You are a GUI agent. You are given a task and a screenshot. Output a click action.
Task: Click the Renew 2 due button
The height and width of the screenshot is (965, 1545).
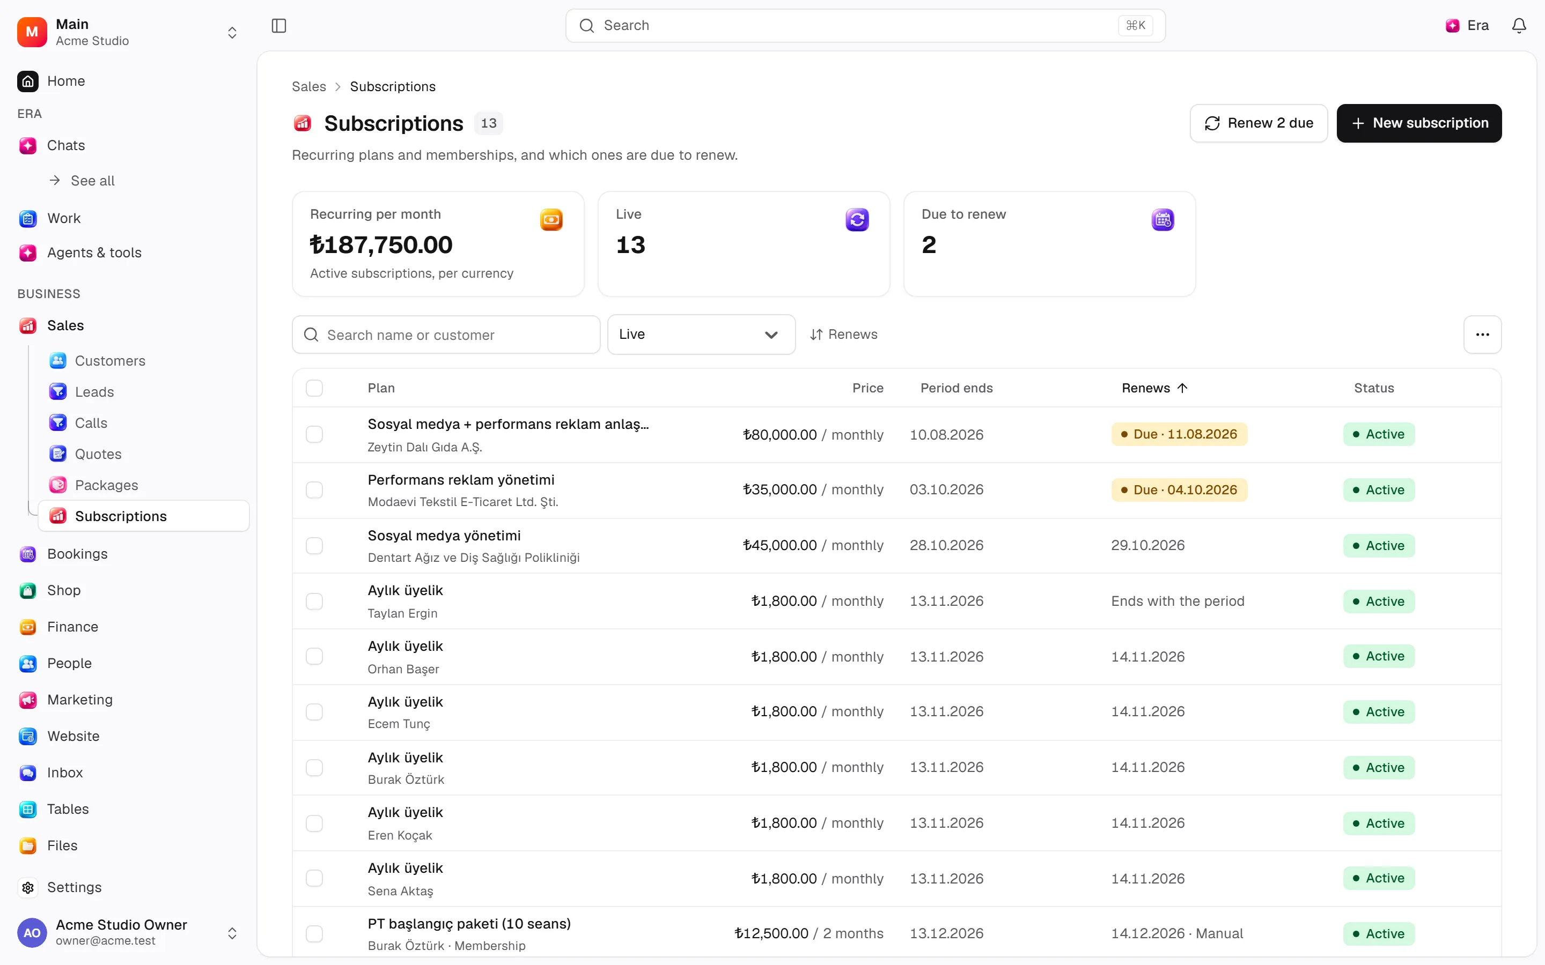point(1259,123)
